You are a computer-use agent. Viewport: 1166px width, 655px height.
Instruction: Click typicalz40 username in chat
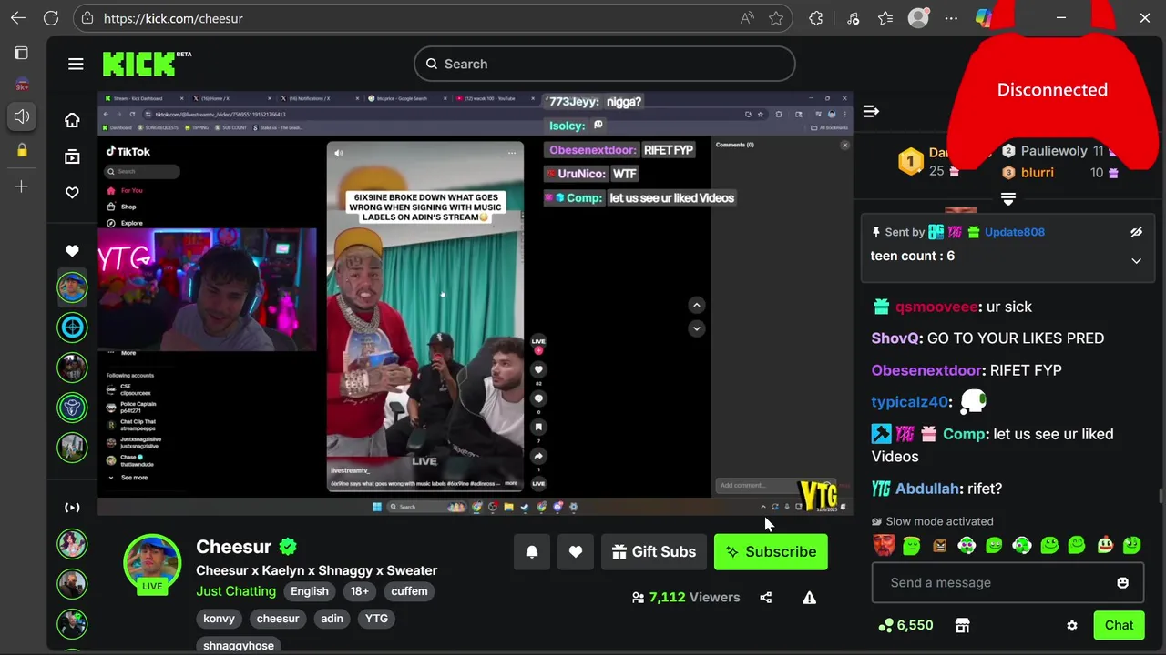911,402
